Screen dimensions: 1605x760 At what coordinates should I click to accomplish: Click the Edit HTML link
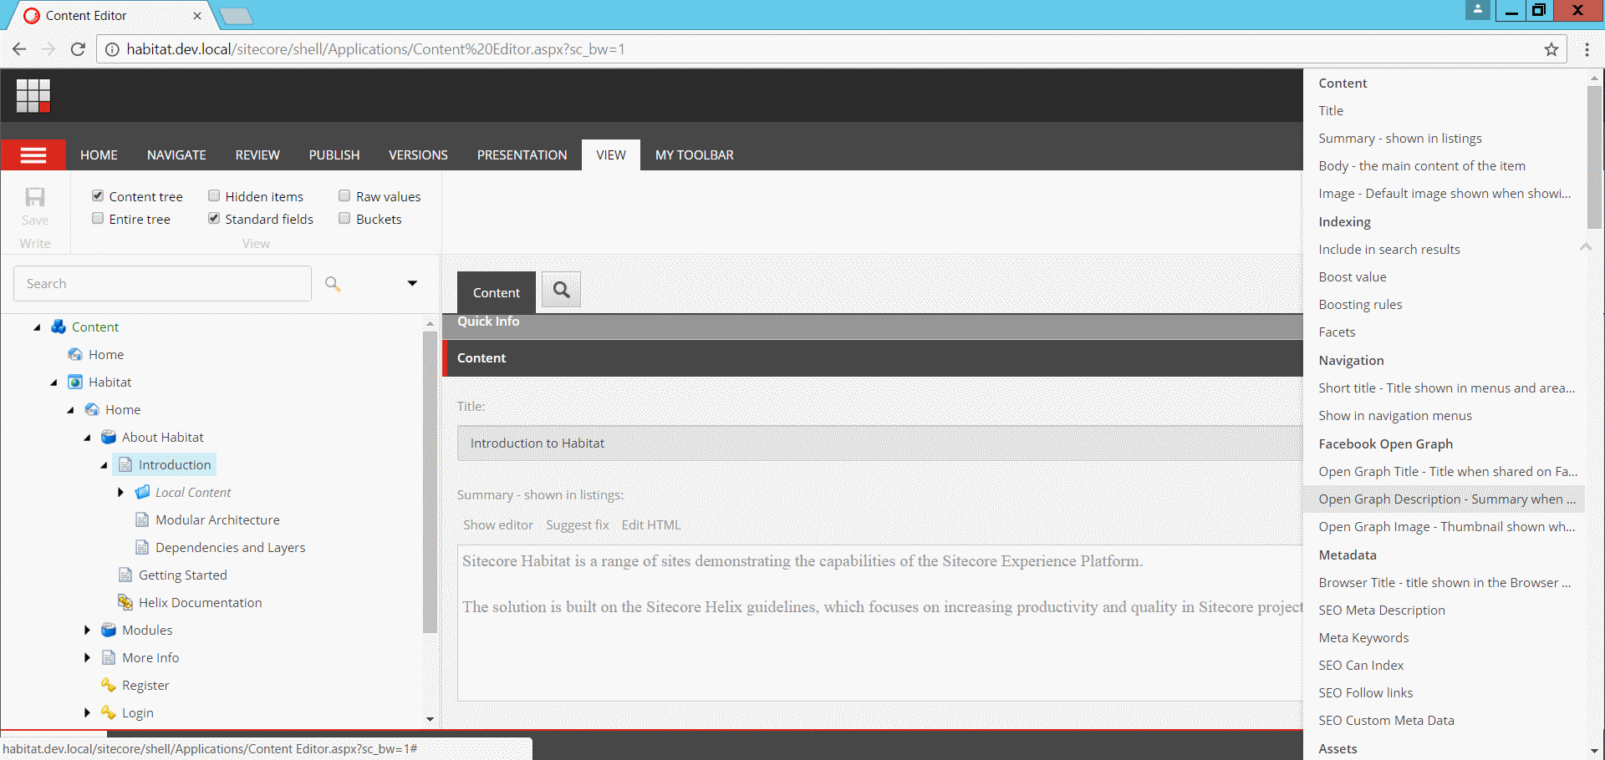(x=651, y=524)
